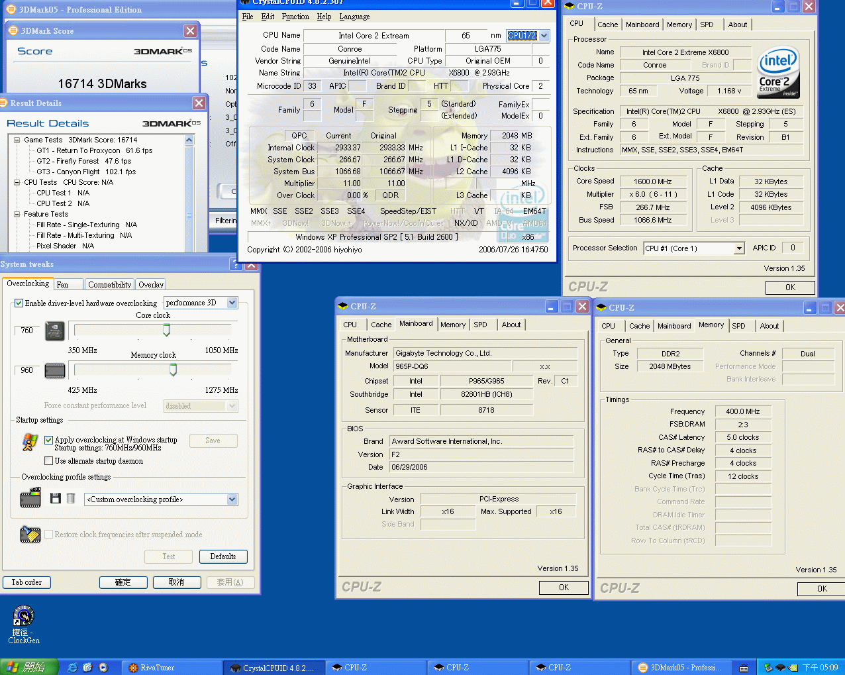Open the Language menu in CrystalCPUID
Viewport: 845px width, 675px height.
[x=354, y=17]
